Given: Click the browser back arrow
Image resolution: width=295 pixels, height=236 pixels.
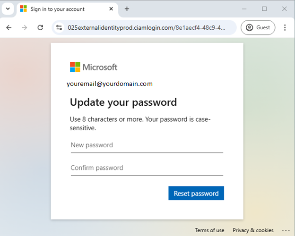Looking at the screenshot, I should click(x=9, y=28).
